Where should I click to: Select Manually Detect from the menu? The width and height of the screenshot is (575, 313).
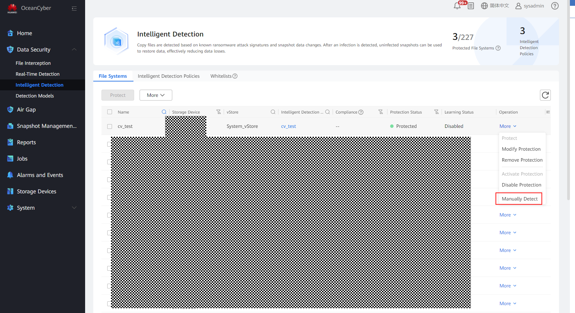tap(520, 199)
